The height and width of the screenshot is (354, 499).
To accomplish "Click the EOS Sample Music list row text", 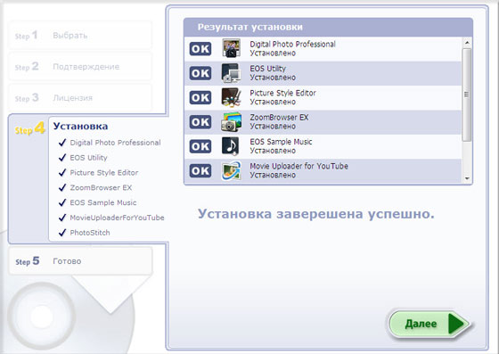I will 281,146.
